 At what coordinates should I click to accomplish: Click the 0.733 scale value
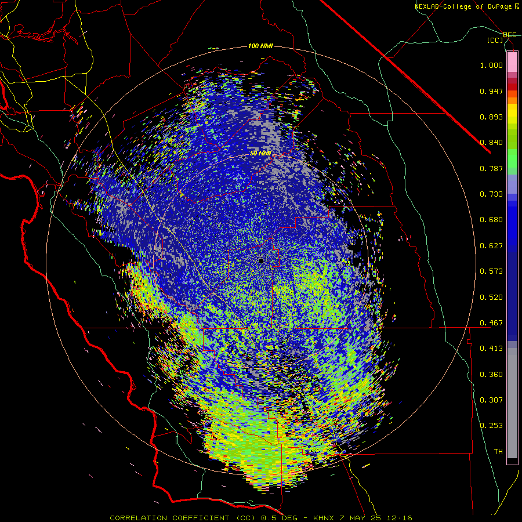click(x=491, y=194)
